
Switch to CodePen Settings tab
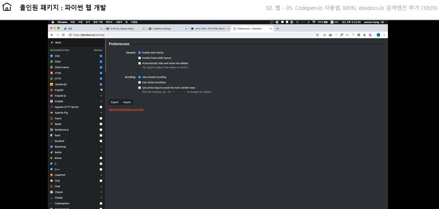pyautogui.click(x=167, y=29)
